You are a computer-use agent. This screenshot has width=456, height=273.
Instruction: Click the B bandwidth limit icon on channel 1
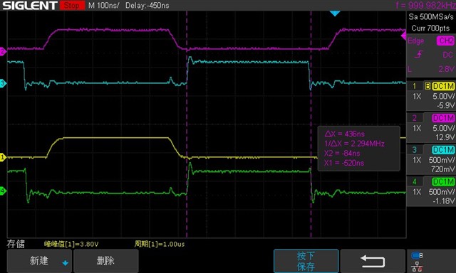(x=427, y=86)
